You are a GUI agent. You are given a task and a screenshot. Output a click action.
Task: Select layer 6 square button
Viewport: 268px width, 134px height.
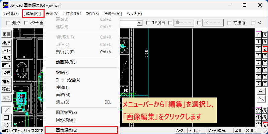tap(258, 77)
